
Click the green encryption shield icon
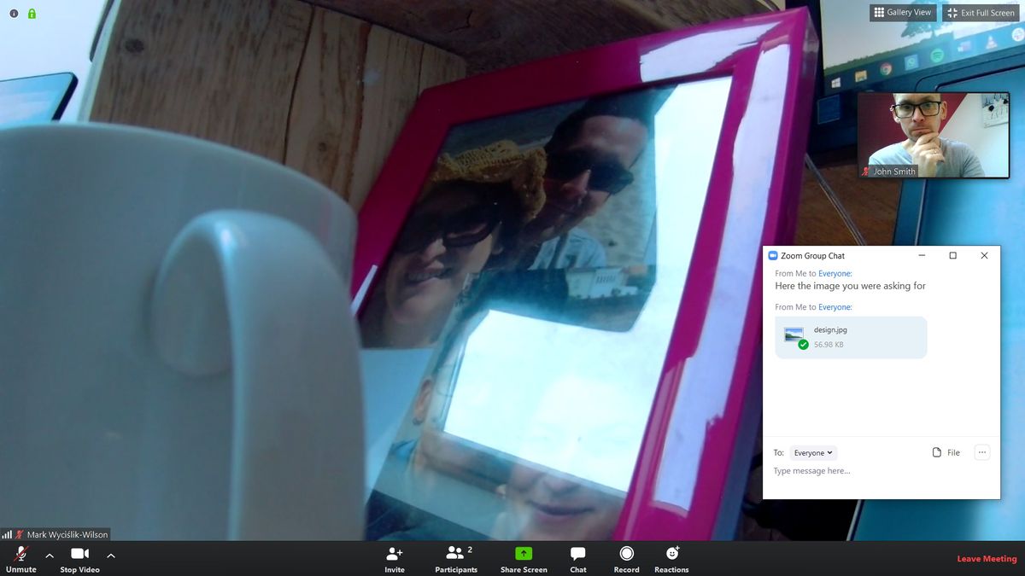click(x=32, y=13)
